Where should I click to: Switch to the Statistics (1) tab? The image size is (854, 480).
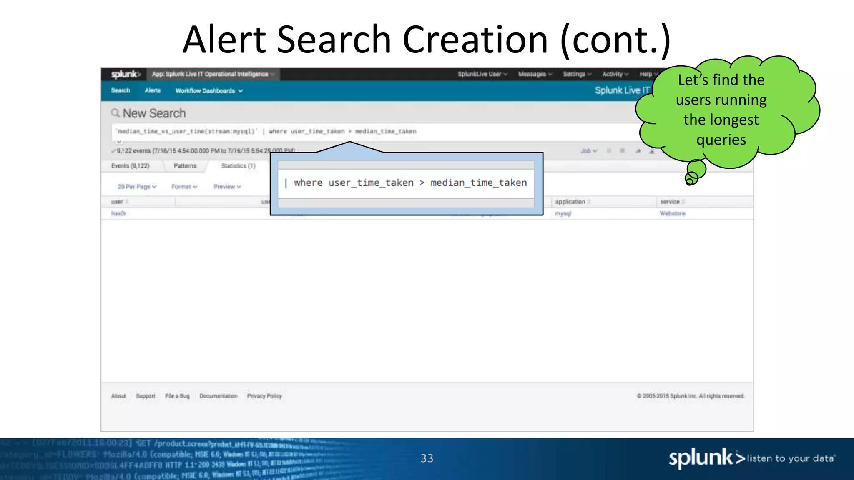pos(238,166)
